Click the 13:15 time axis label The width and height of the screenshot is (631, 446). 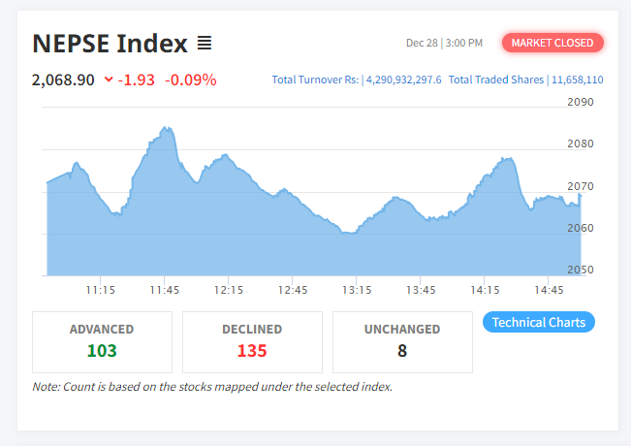pos(357,290)
